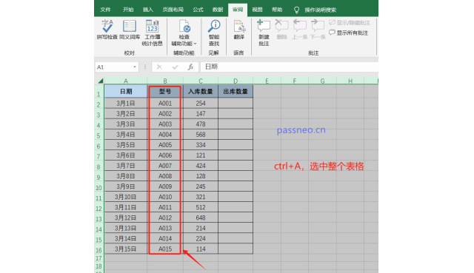Viewport: 474px width, 273px height.
Task: Add a comment with 新建批注
Action: click(x=264, y=33)
